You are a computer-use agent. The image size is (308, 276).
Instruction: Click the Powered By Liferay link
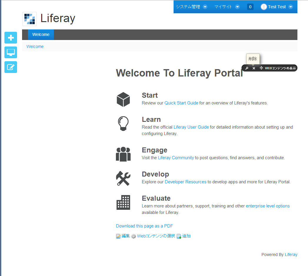point(291,255)
